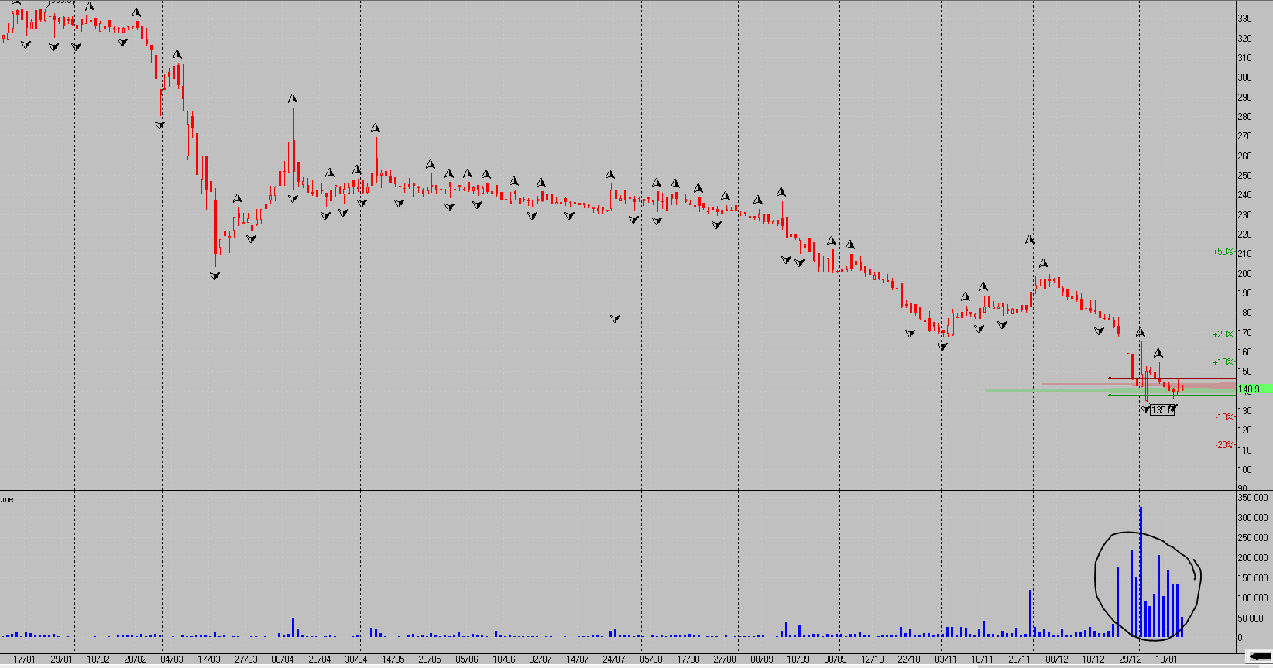Click the 08/04 date label
This screenshot has width=1273, height=668.
283,659
